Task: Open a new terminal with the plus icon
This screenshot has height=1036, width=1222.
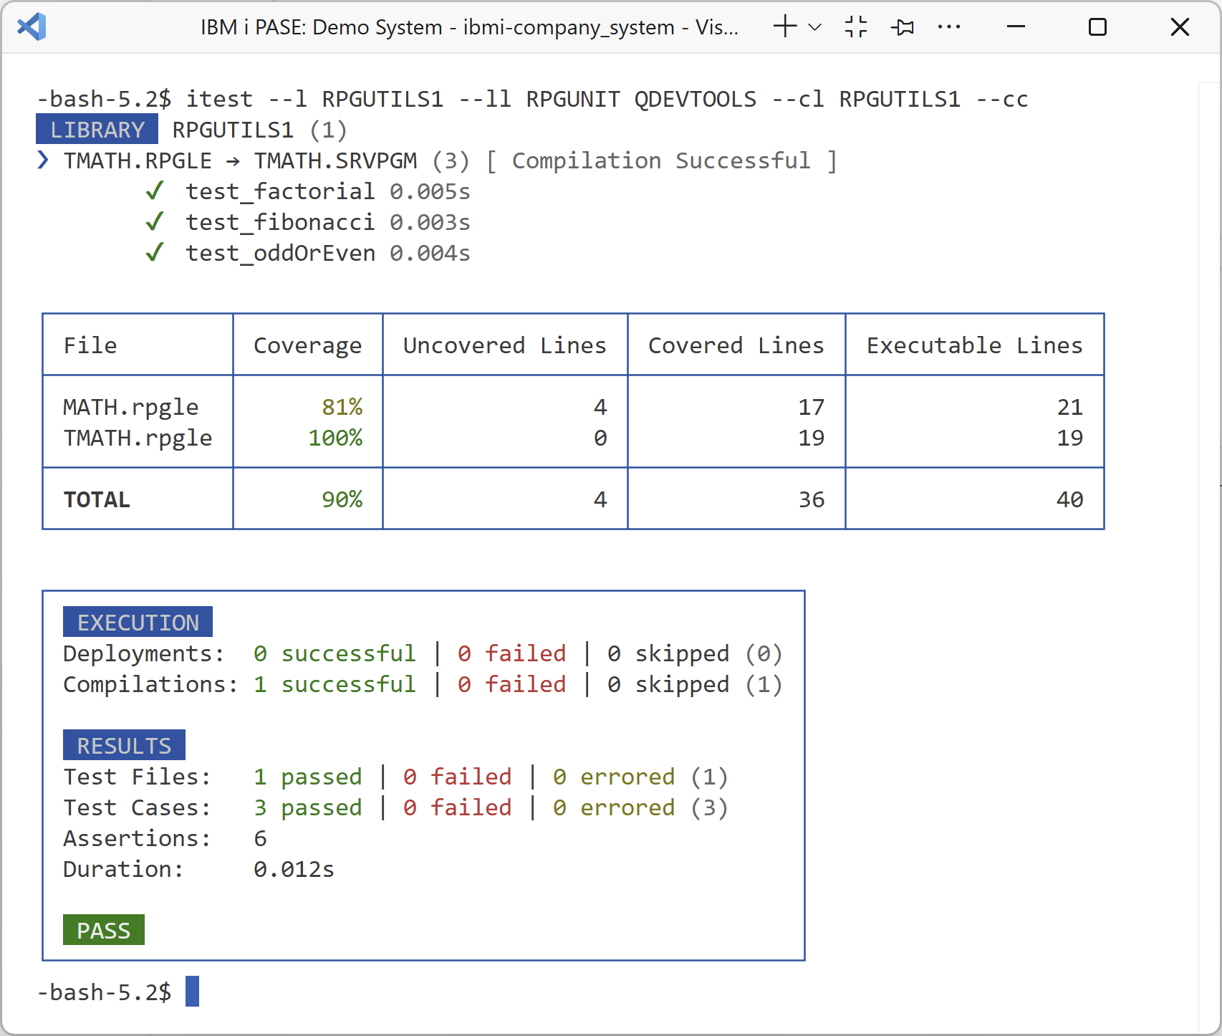Action: (x=784, y=27)
